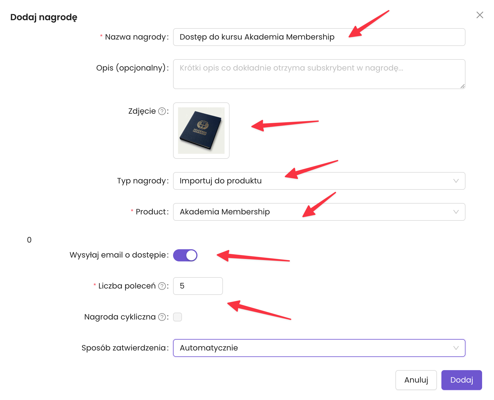The width and height of the screenshot is (494, 400).
Task: Enable the Nagroda cykliczna checkbox
Action: (177, 317)
